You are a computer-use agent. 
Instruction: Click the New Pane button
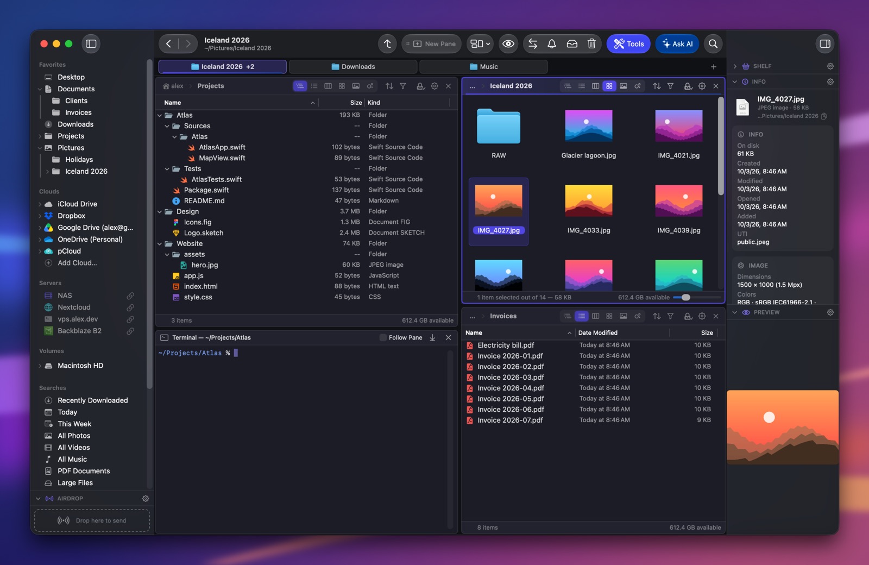(x=432, y=44)
